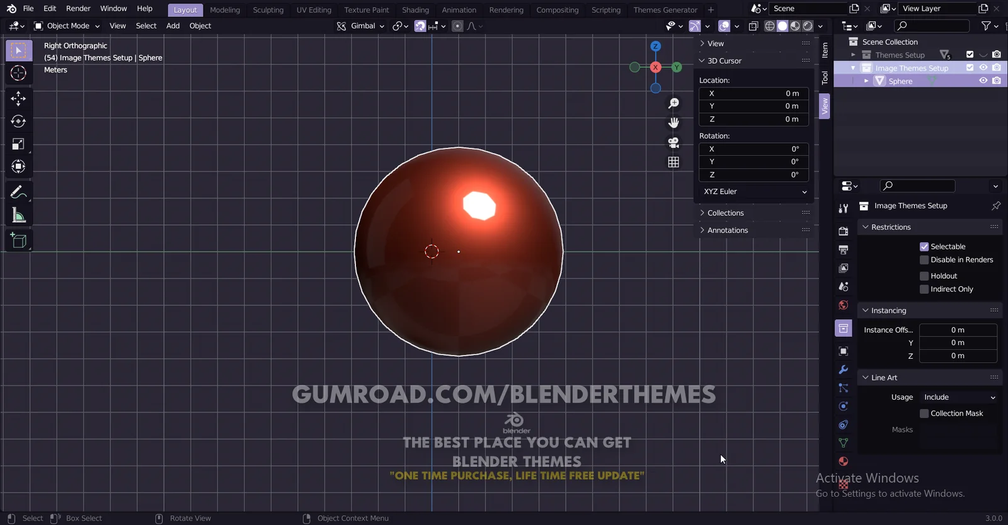Open the Scene properties tab

[x=844, y=286]
